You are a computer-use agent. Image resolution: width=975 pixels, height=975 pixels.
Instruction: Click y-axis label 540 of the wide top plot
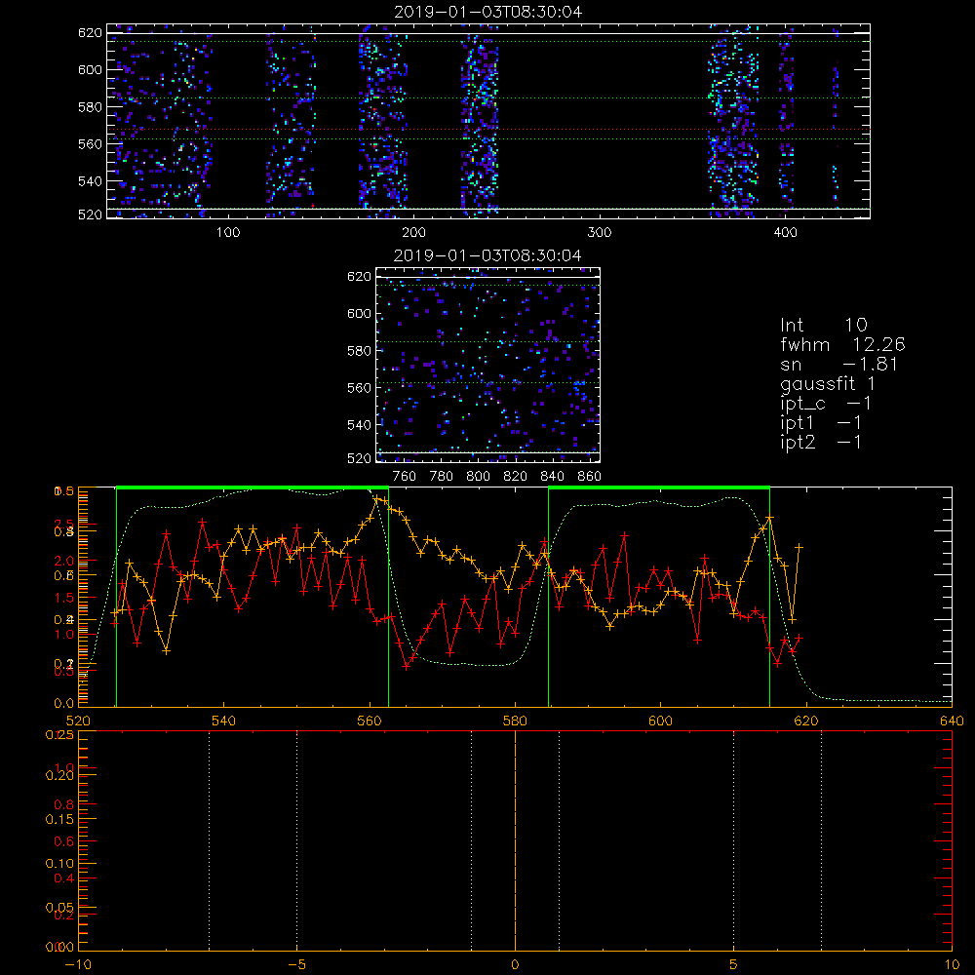tap(90, 181)
